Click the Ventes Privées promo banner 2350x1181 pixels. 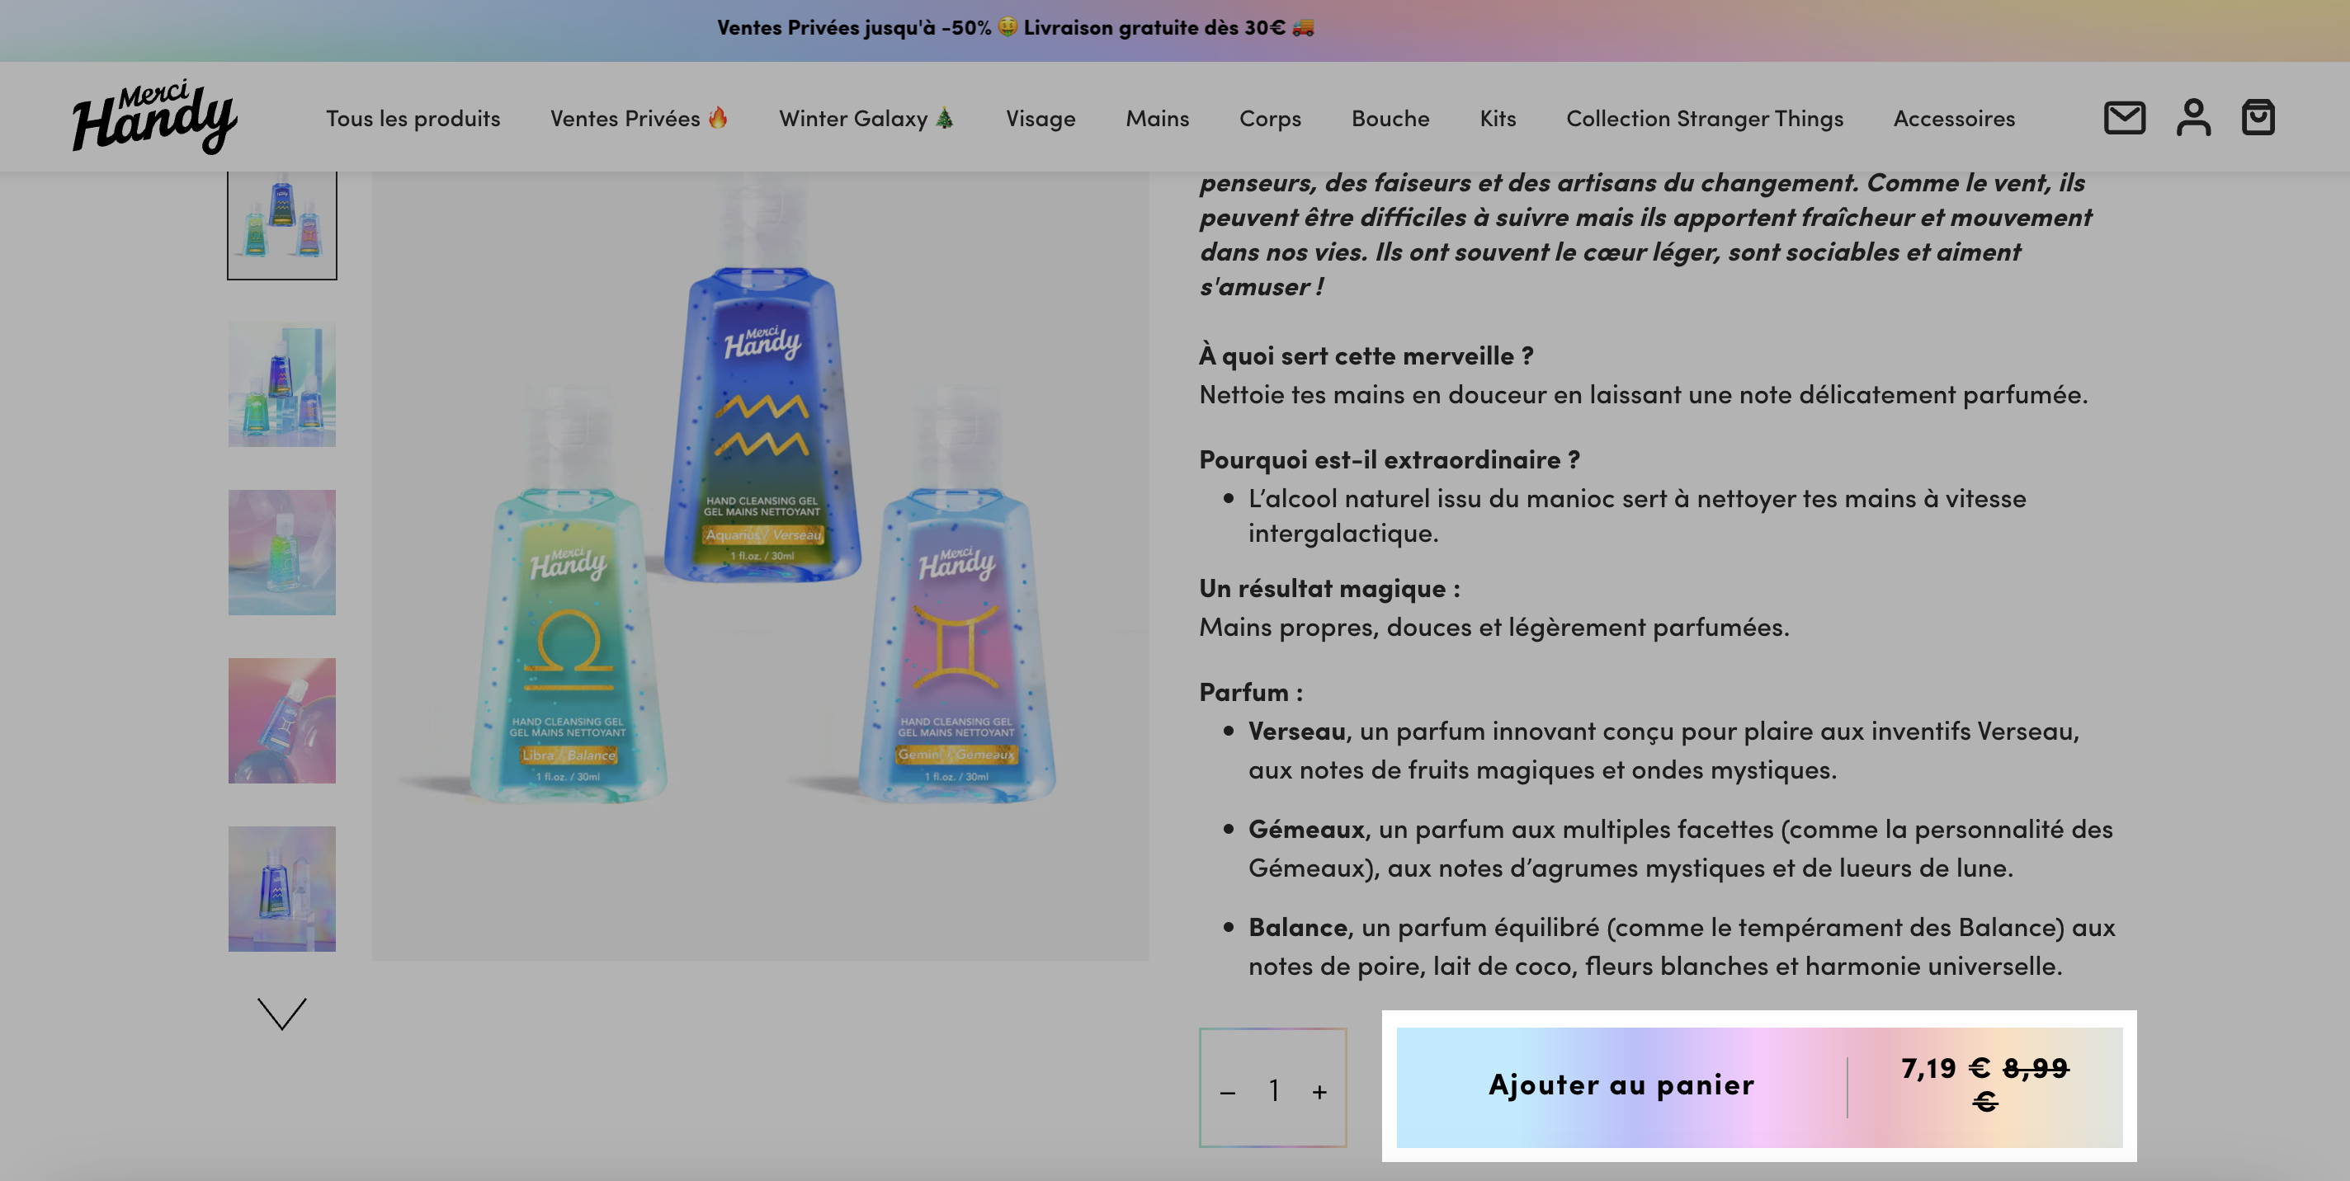click(1016, 27)
